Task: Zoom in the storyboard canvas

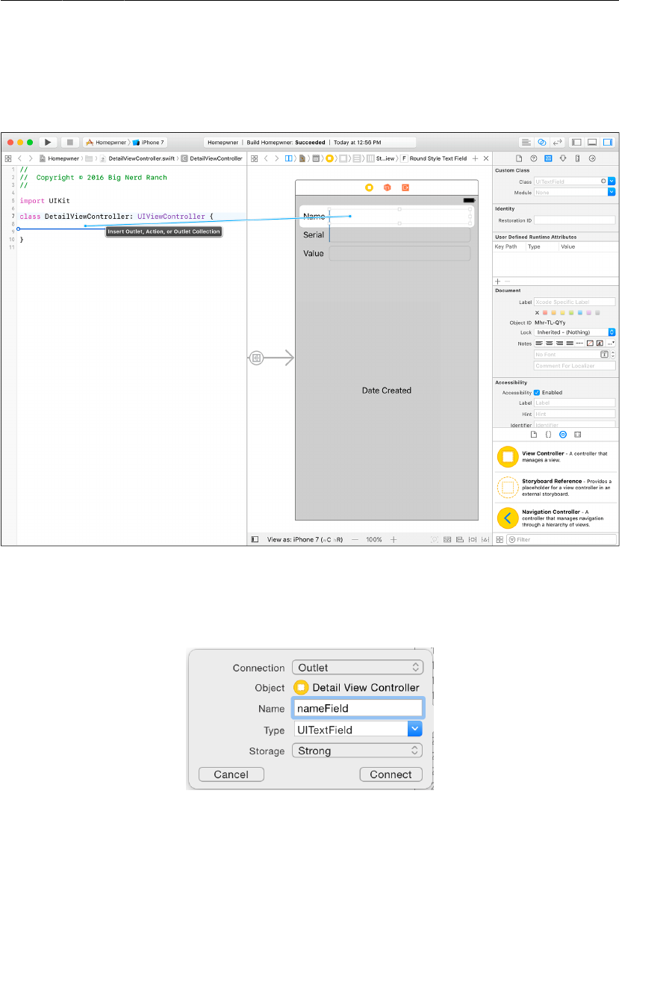Action: pyautogui.click(x=394, y=539)
